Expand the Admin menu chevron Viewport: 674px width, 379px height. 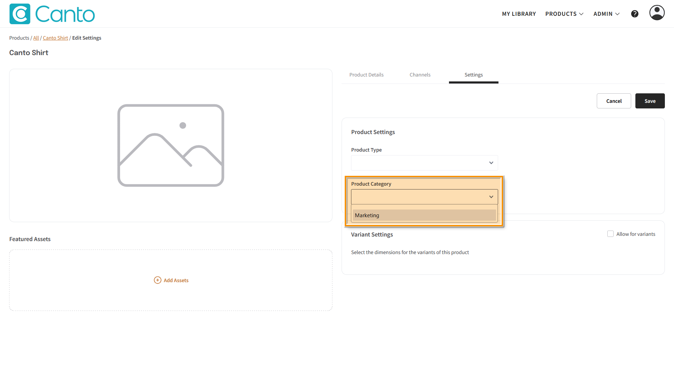click(x=617, y=14)
